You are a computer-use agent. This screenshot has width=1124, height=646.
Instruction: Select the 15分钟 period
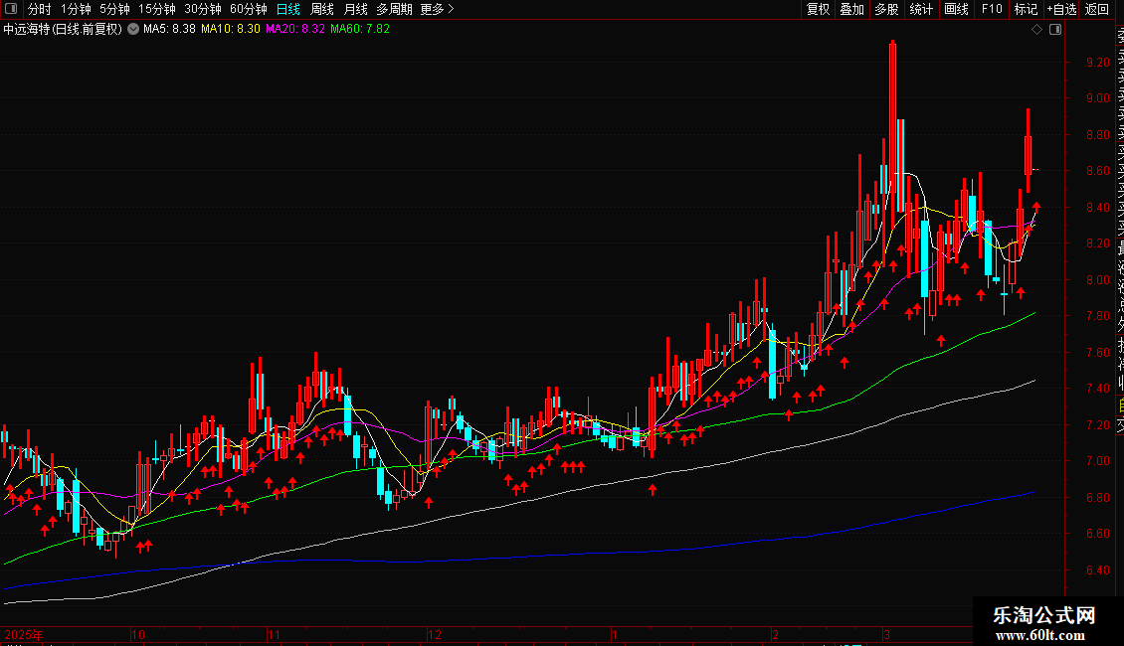pyautogui.click(x=157, y=9)
